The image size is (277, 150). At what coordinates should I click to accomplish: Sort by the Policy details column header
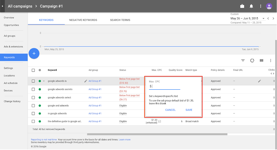[x=218, y=70]
